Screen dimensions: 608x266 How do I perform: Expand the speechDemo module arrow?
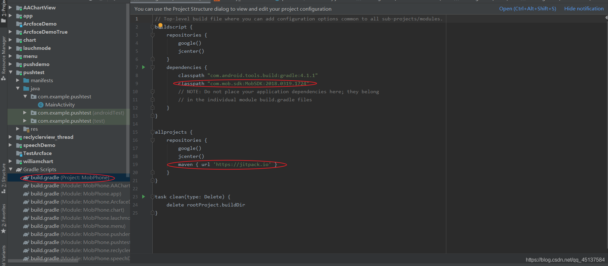tap(10, 145)
